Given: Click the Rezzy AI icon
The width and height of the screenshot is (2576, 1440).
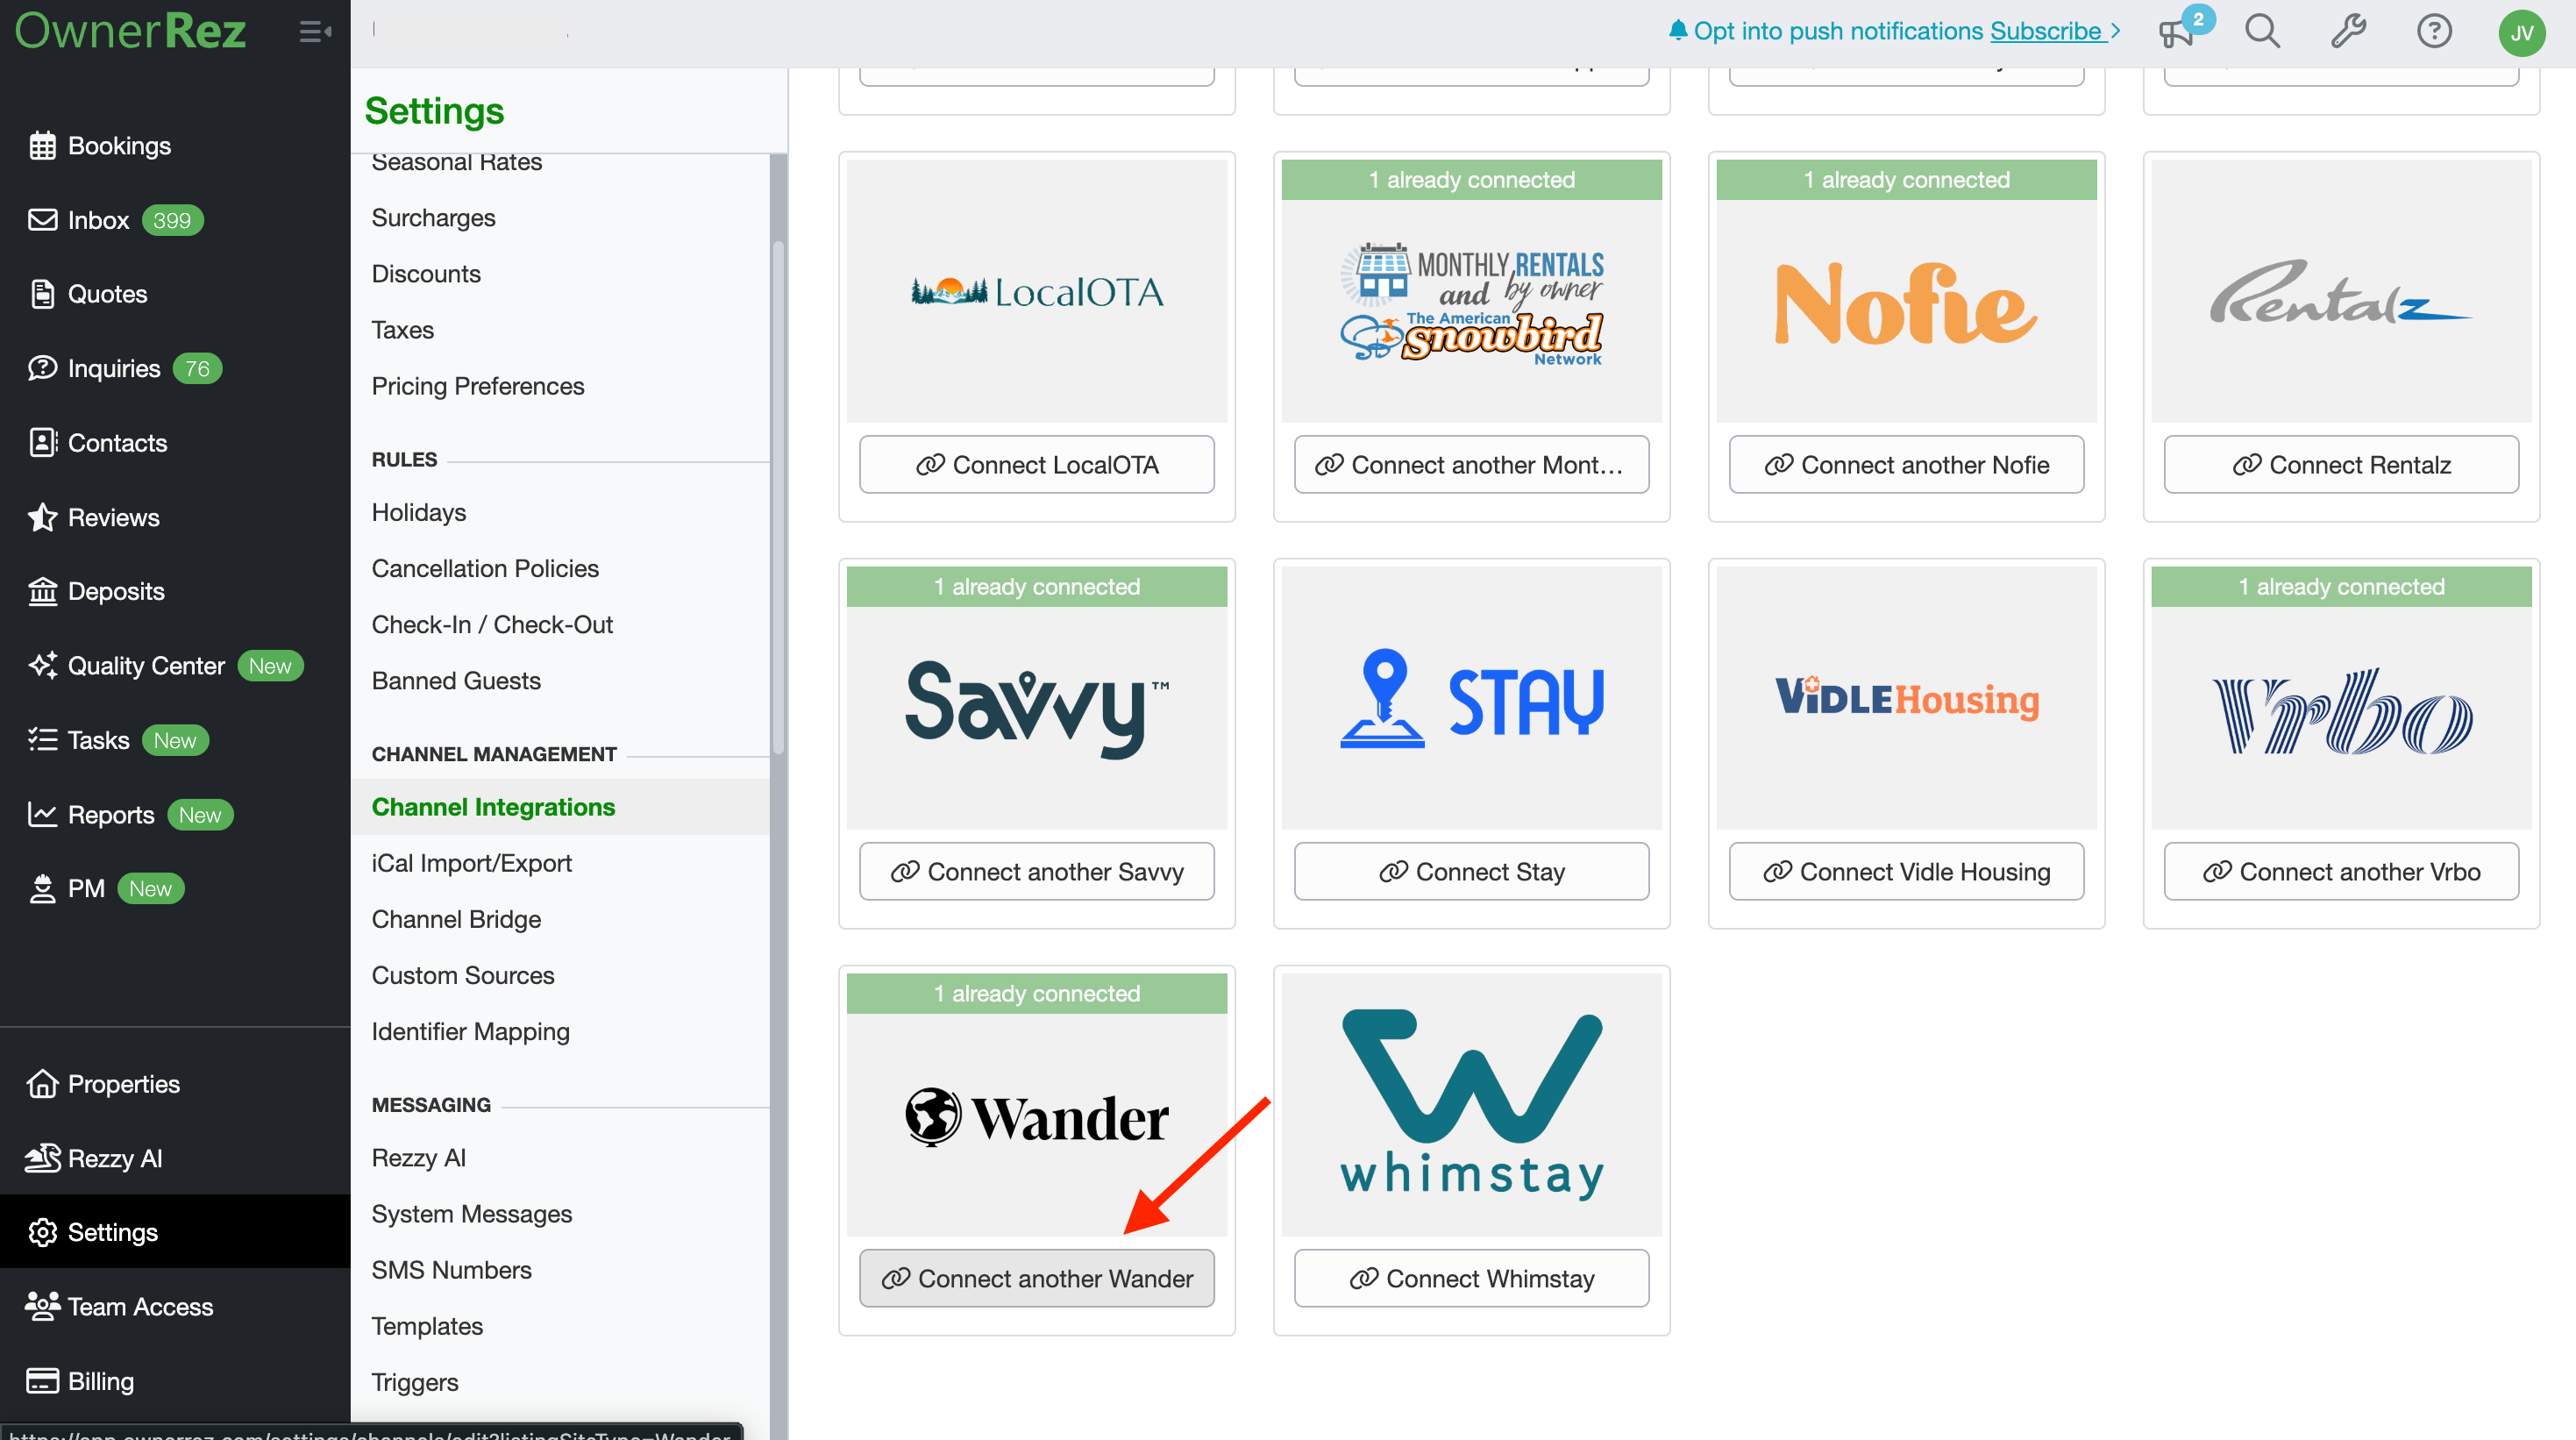Looking at the screenshot, I should (x=42, y=1158).
